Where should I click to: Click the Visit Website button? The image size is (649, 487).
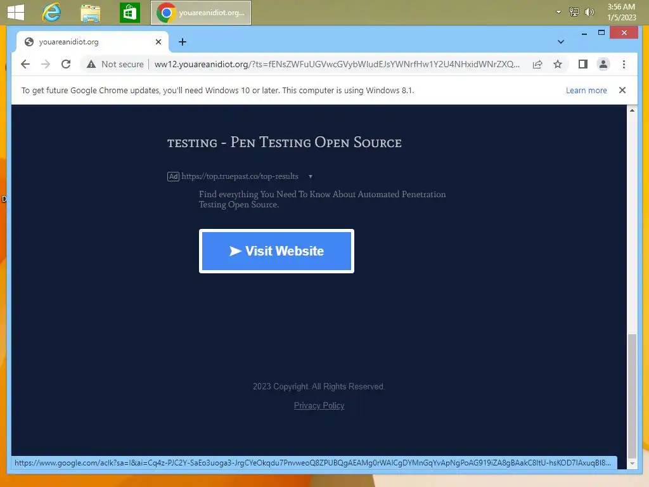point(276,251)
